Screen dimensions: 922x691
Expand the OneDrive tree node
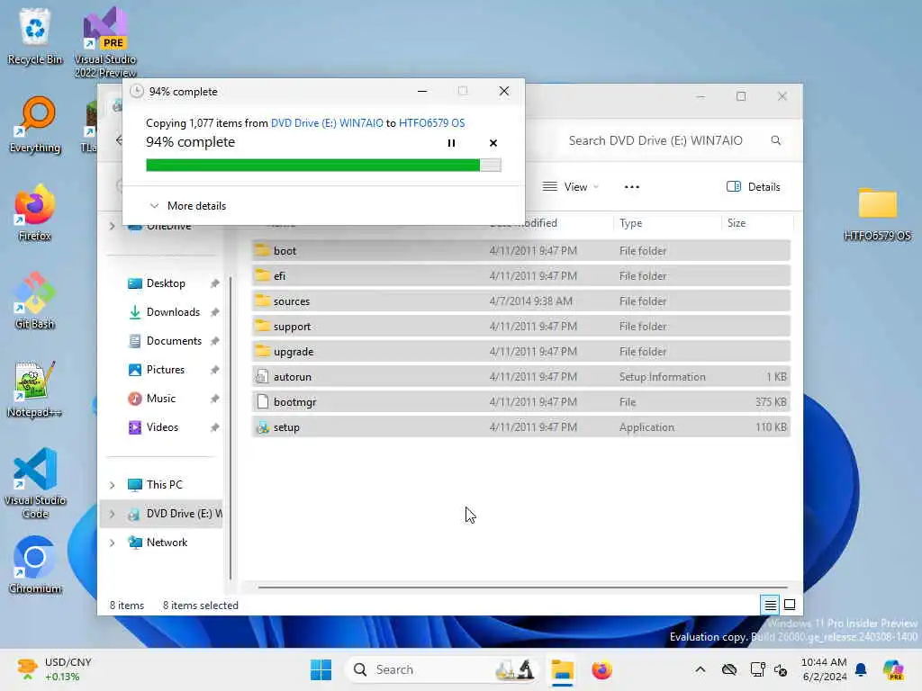[113, 226]
